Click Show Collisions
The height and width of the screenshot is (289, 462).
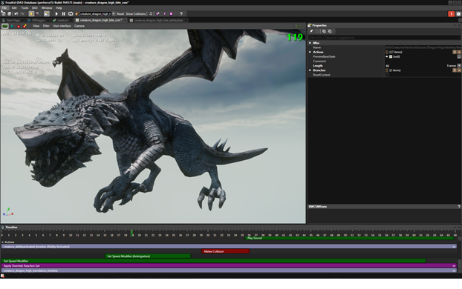pyautogui.click(x=135, y=14)
